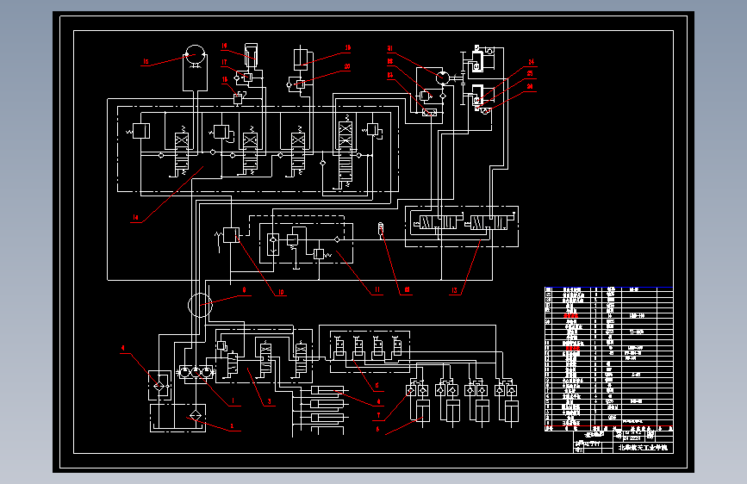Click red callout number 13
This screenshot has width=747, height=484.
(x=454, y=290)
